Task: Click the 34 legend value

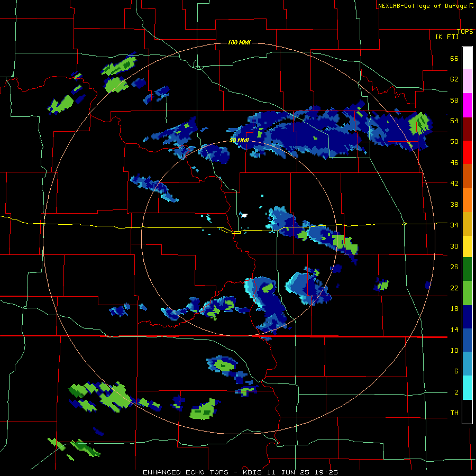Action: tap(454, 225)
